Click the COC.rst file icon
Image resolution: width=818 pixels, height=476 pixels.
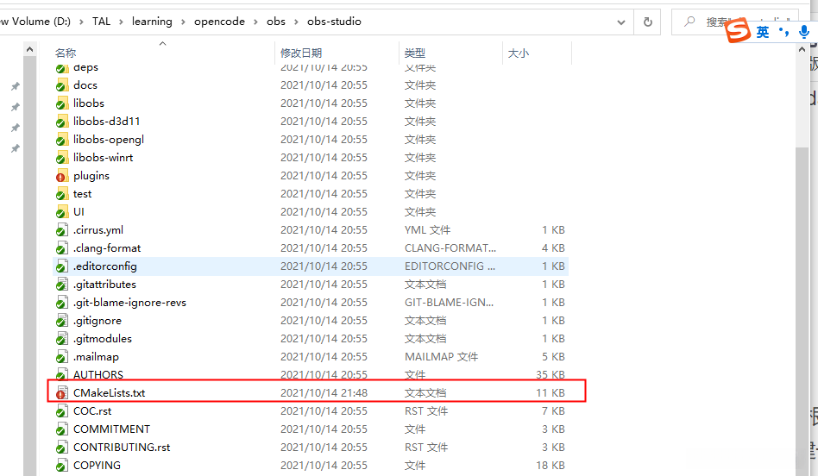tap(62, 411)
